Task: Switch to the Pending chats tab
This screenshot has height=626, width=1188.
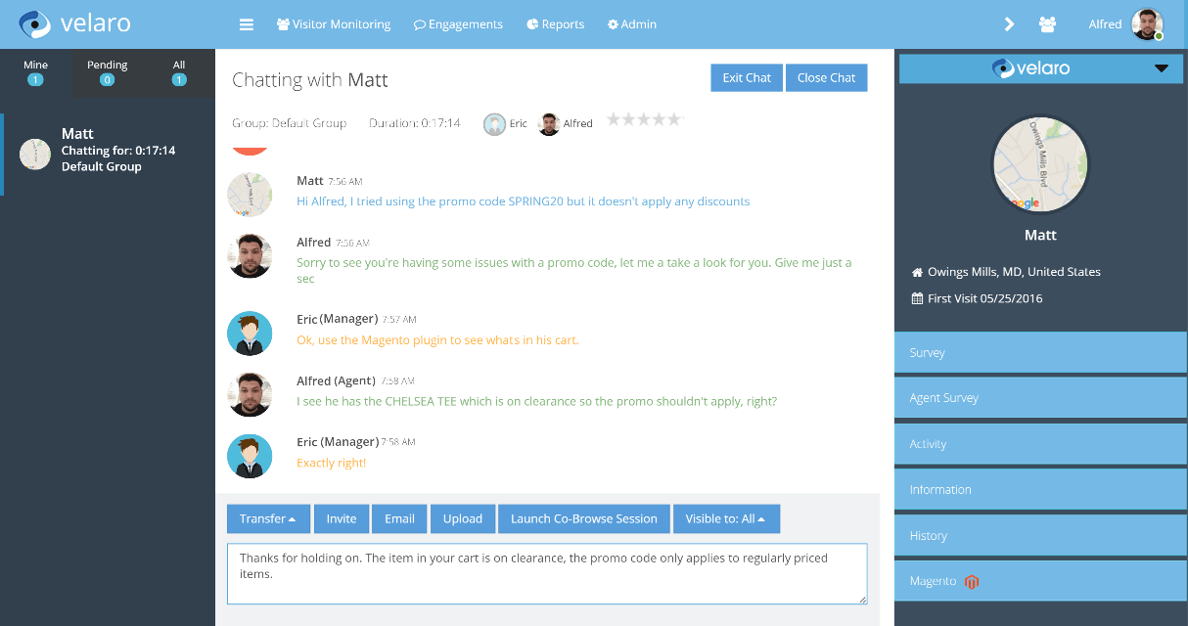Action: click(108, 72)
